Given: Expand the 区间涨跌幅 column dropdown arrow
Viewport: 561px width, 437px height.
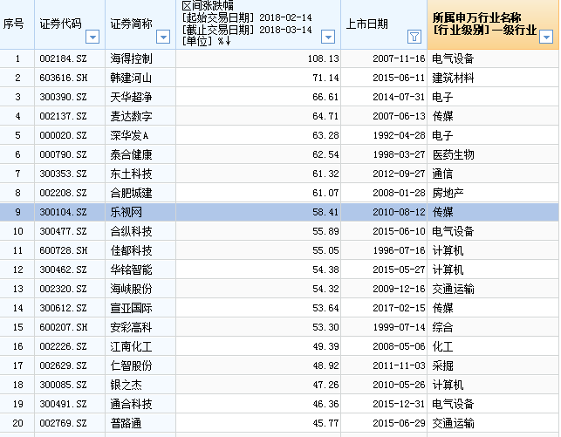Looking at the screenshot, I should 328,37.
